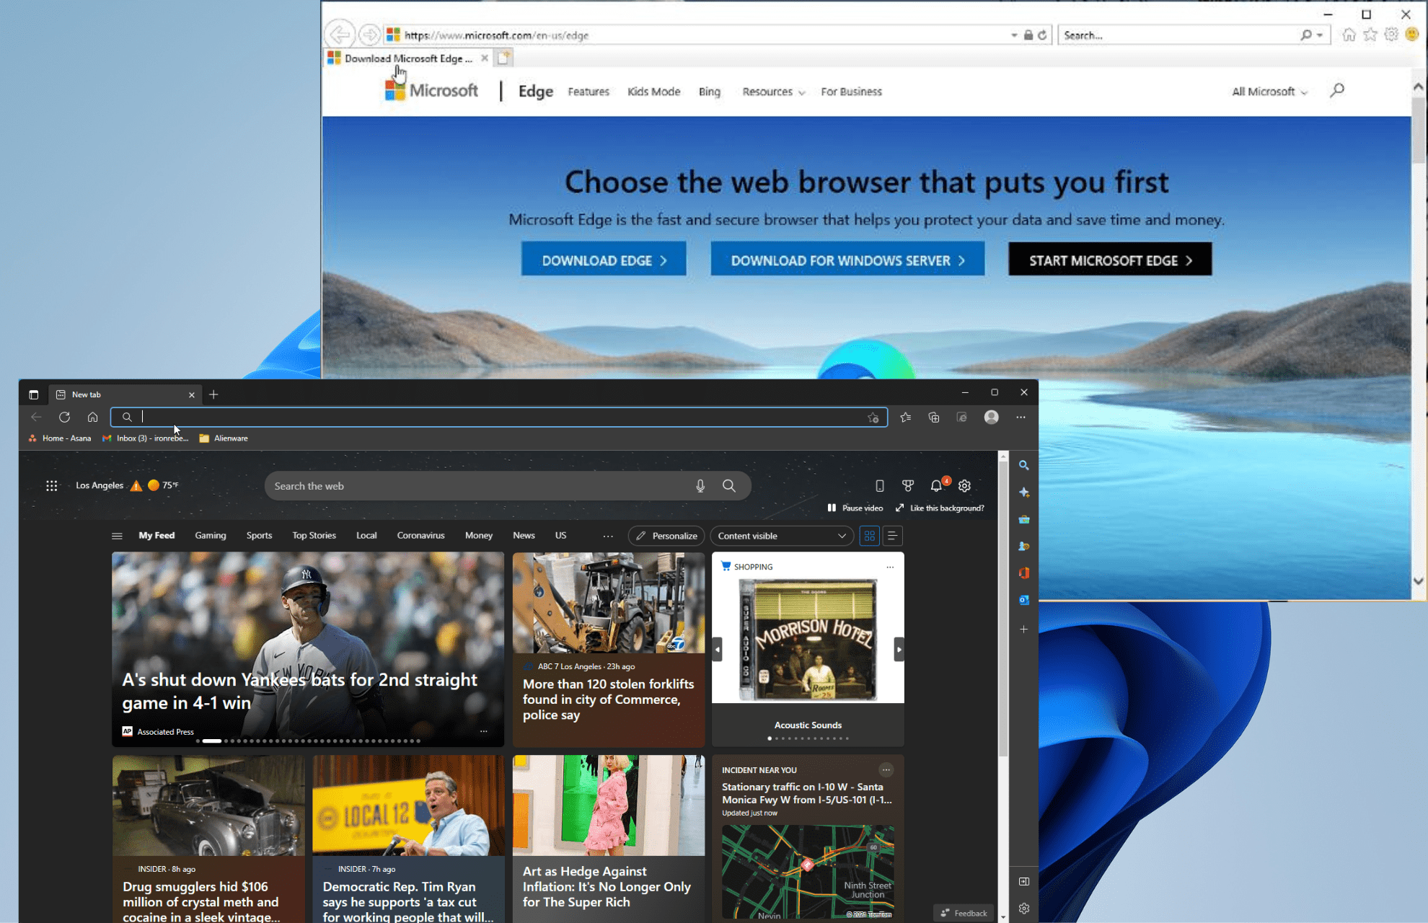Expand Resources menu on Microsoft site
Image resolution: width=1428 pixels, height=923 pixels.
point(773,92)
